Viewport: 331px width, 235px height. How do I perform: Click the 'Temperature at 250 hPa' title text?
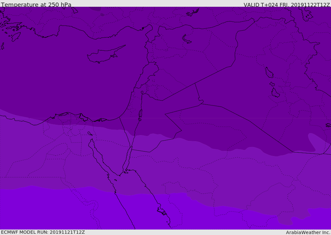[36, 5]
